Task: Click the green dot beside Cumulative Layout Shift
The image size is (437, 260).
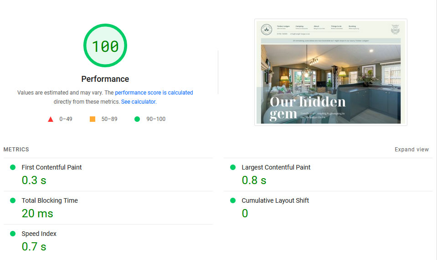Action: click(x=233, y=200)
